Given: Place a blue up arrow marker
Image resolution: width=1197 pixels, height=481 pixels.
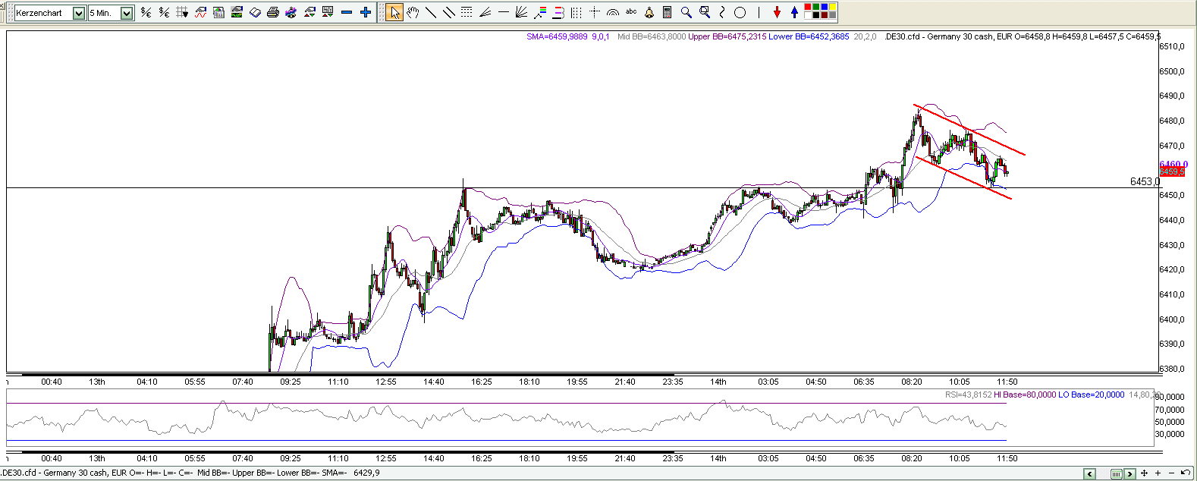Looking at the screenshot, I should coord(794,12).
